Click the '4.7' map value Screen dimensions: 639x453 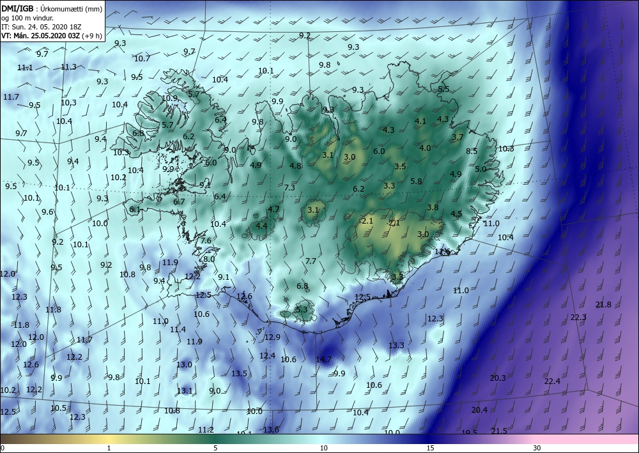(x=273, y=210)
